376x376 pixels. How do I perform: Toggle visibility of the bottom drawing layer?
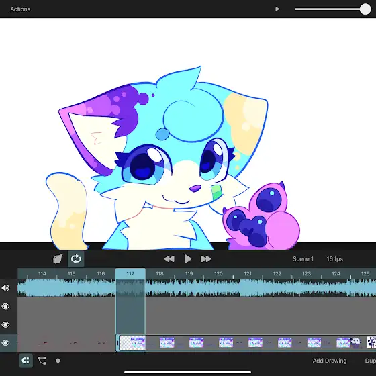coord(5,343)
